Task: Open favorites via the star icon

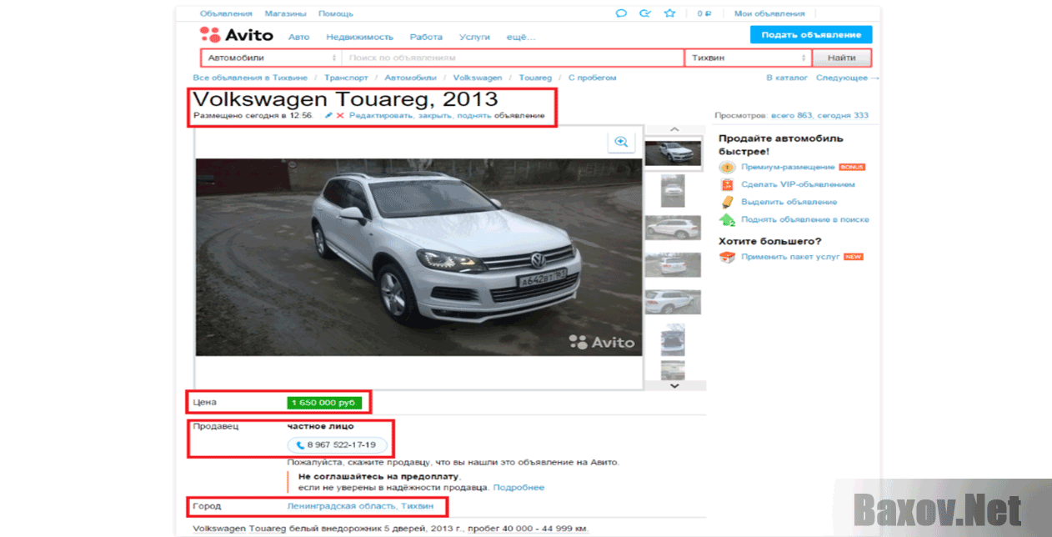Action: coord(669,13)
